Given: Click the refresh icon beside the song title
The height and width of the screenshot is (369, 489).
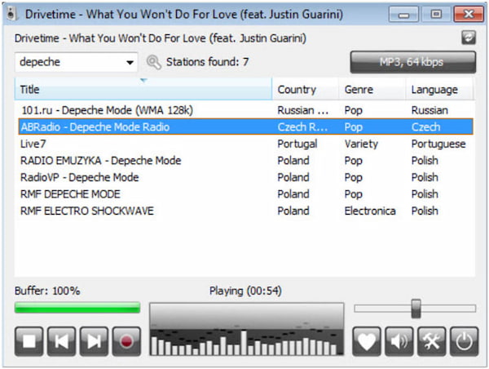Looking at the screenshot, I should (x=469, y=38).
